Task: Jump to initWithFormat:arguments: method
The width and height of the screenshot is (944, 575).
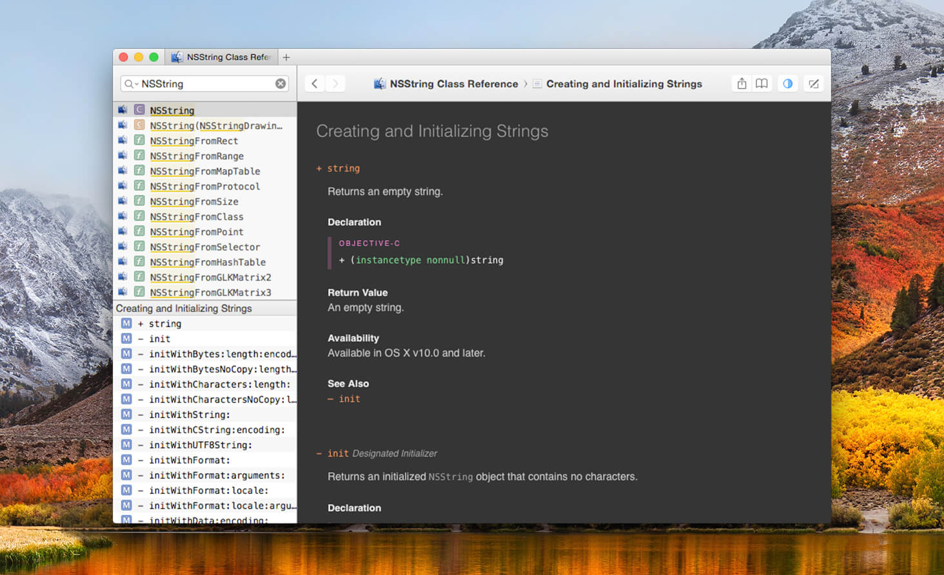Action: [205, 475]
